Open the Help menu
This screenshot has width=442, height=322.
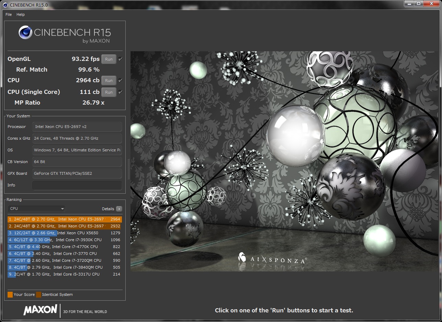click(x=21, y=14)
